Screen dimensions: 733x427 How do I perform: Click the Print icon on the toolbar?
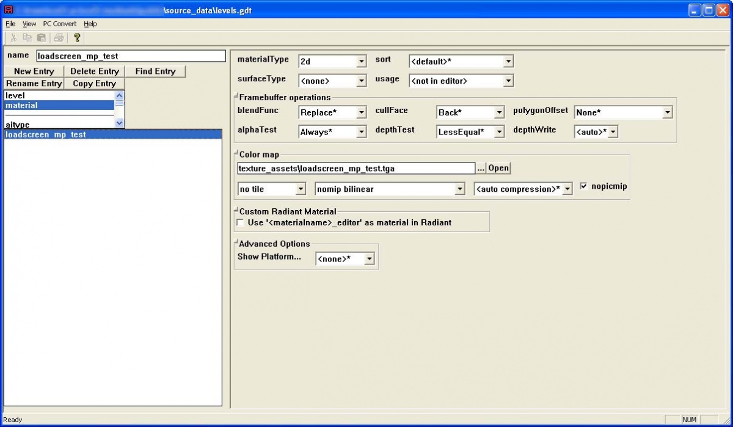[58, 37]
